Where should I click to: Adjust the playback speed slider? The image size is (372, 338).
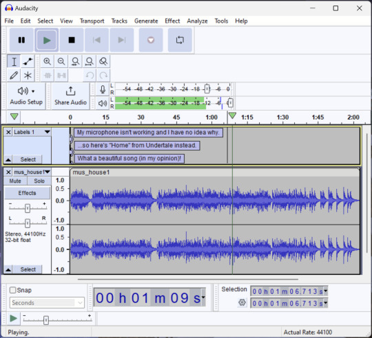click(x=46, y=320)
